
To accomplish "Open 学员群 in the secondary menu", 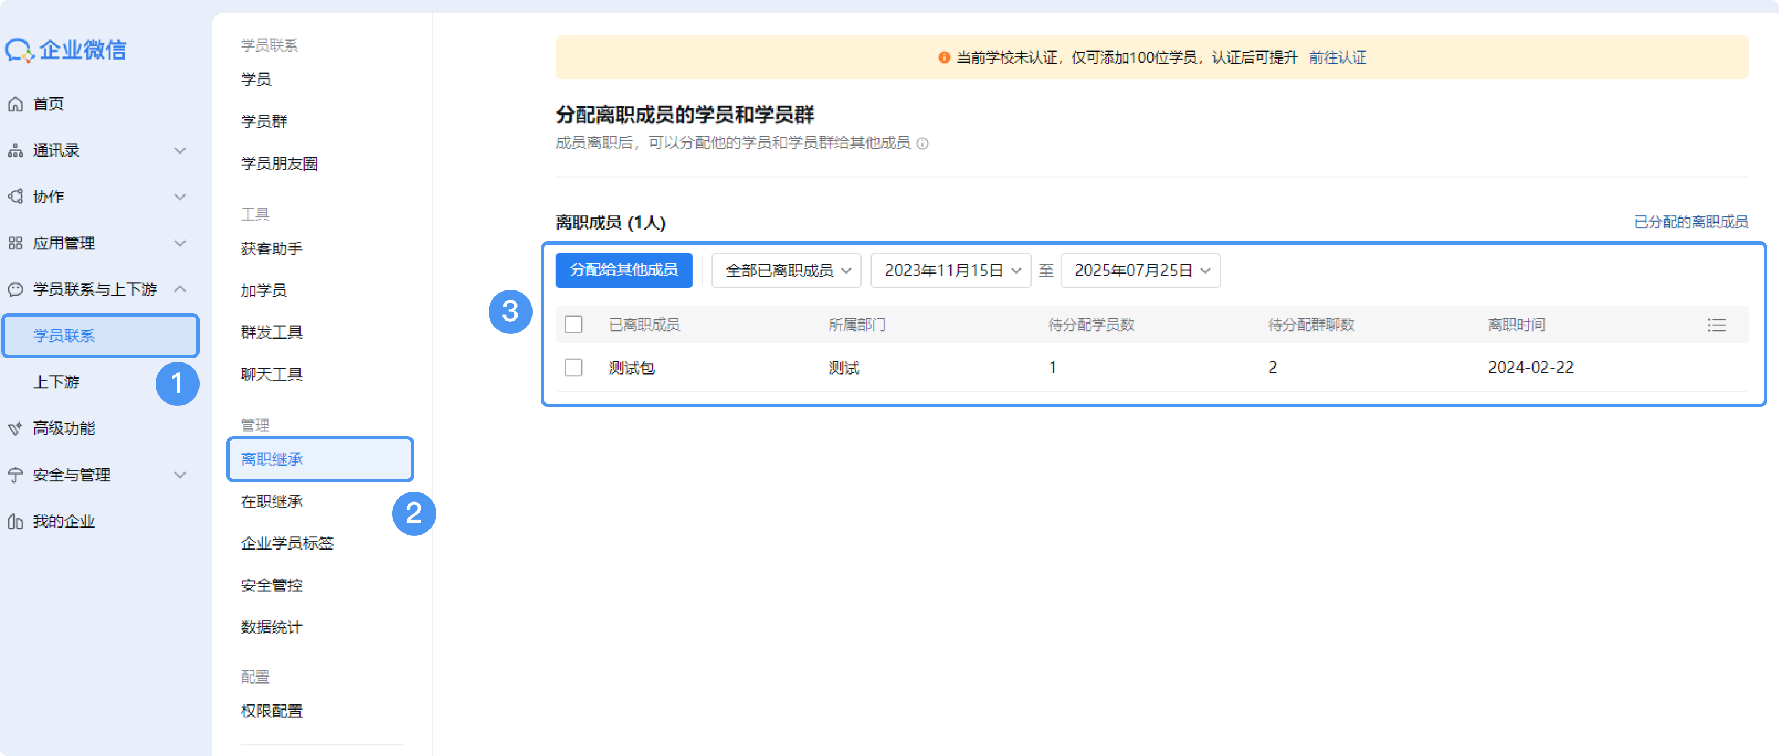I will pyautogui.click(x=264, y=122).
